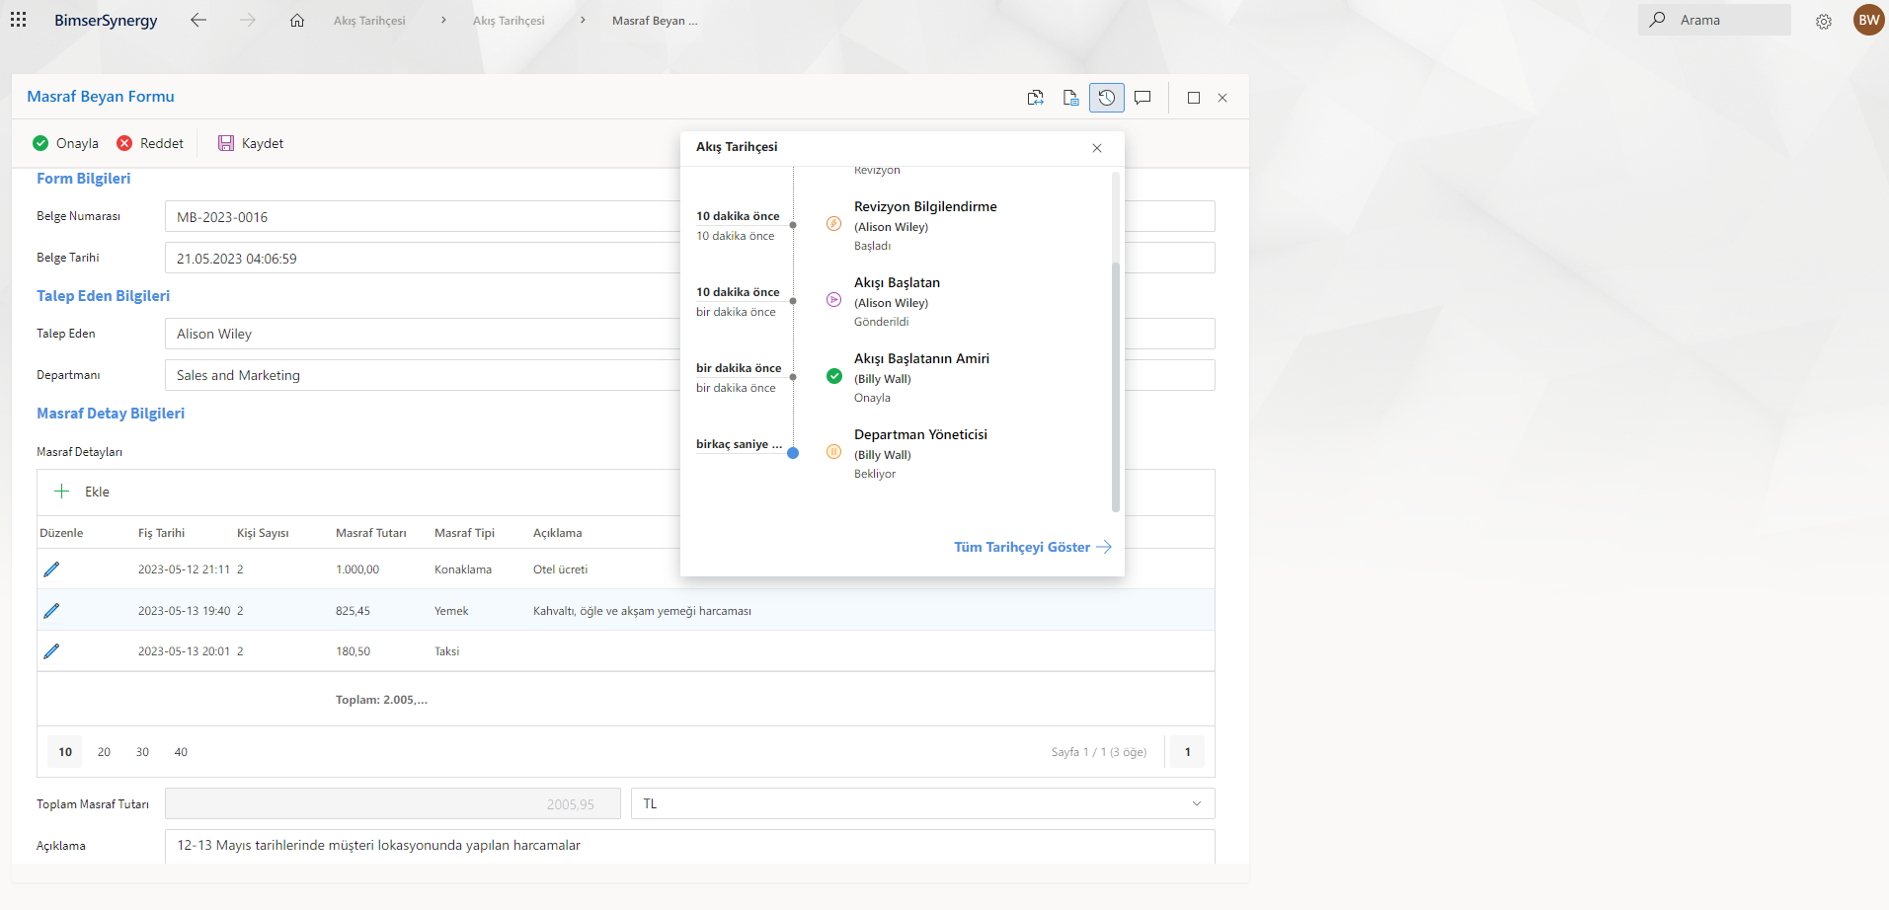
Task: Sort by Masraf Tipi column header
Action: click(464, 533)
